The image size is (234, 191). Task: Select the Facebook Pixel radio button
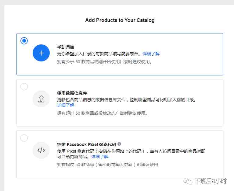pos(24,138)
